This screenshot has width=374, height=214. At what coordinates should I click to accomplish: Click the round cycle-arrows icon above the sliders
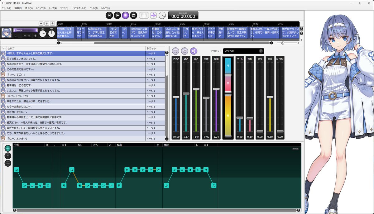point(185,51)
